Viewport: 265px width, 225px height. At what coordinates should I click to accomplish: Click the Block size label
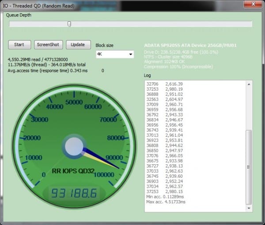click(x=104, y=46)
